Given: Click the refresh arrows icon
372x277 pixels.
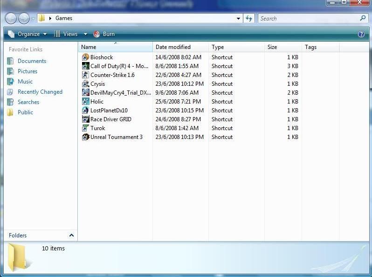Looking at the screenshot, I should click(249, 19).
